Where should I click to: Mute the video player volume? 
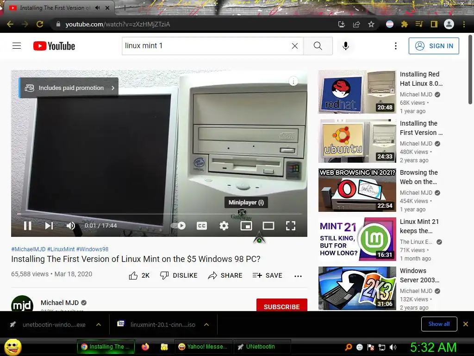tap(70, 226)
